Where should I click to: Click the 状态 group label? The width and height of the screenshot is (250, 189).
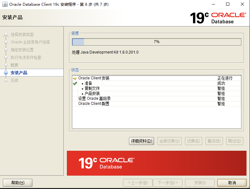point(75,70)
